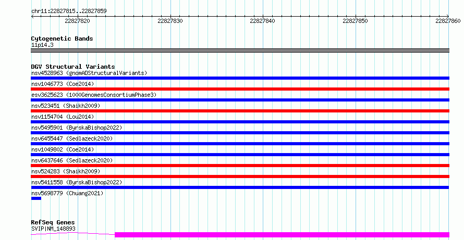Click the blue bar for nsv5495901

point(240,133)
